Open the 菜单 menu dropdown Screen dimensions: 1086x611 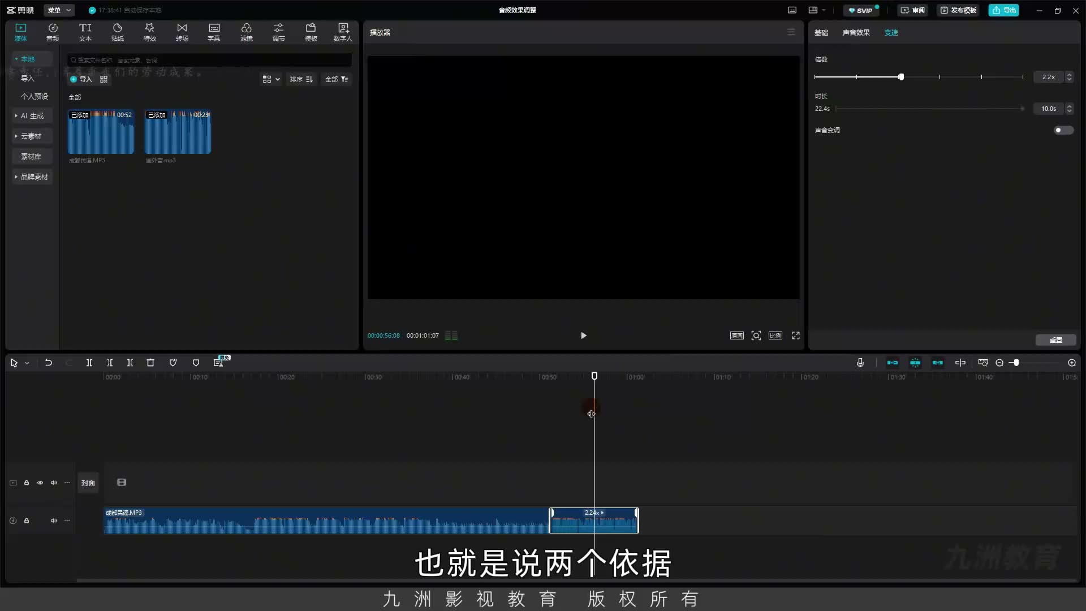[59, 10]
